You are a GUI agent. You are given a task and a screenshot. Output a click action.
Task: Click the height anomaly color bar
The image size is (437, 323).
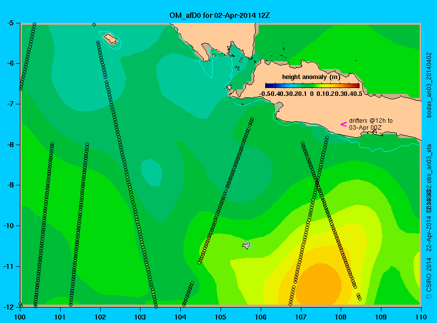pos(312,85)
